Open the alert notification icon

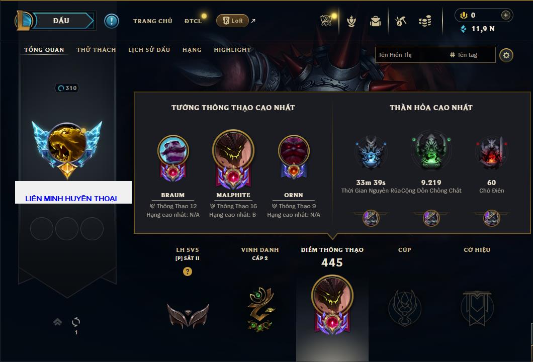112,21
